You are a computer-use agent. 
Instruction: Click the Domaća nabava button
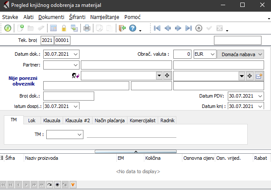click(x=240, y=54)
